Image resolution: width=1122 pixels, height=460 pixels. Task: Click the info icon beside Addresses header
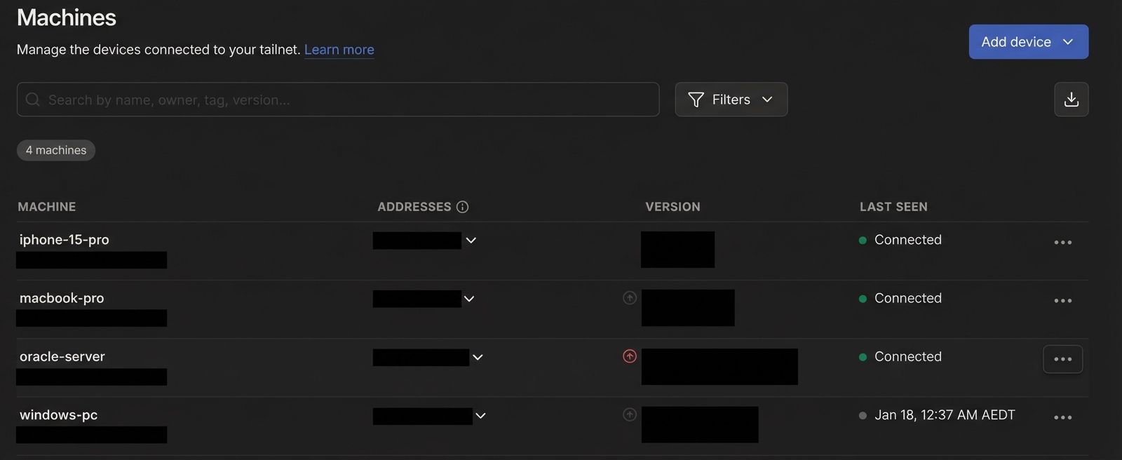point(462,207)
